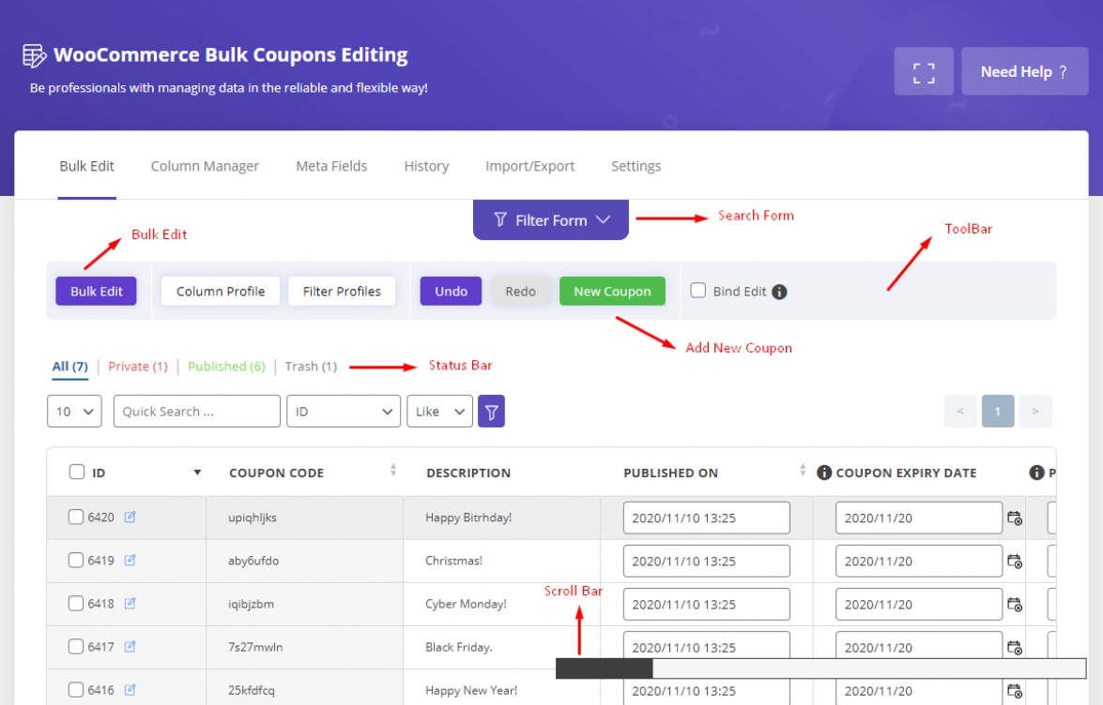Expand the Filter Form dropdown
This screenshot has height=705, width=1103.
tap(550, 219)
